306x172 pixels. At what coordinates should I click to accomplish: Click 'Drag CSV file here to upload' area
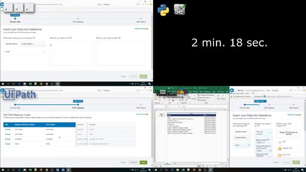pos(288,133)
